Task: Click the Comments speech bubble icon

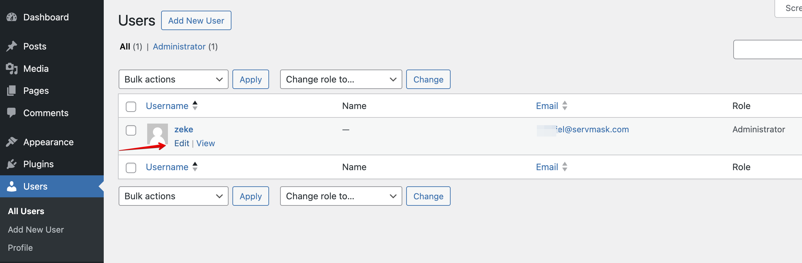Action: (x=12, y=113)
